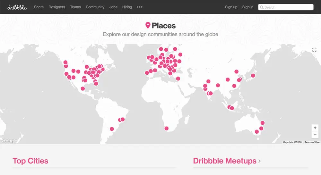Toggle fullscreen map view icon
The width and height of the screenshot is (321, 175).
click(314, 50)
